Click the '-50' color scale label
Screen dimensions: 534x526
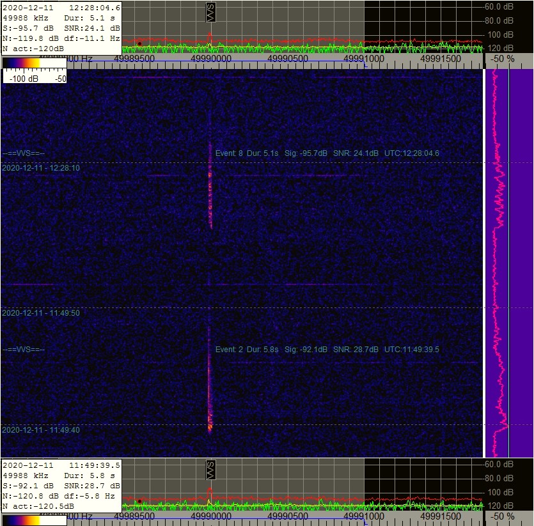click(61, 79)
